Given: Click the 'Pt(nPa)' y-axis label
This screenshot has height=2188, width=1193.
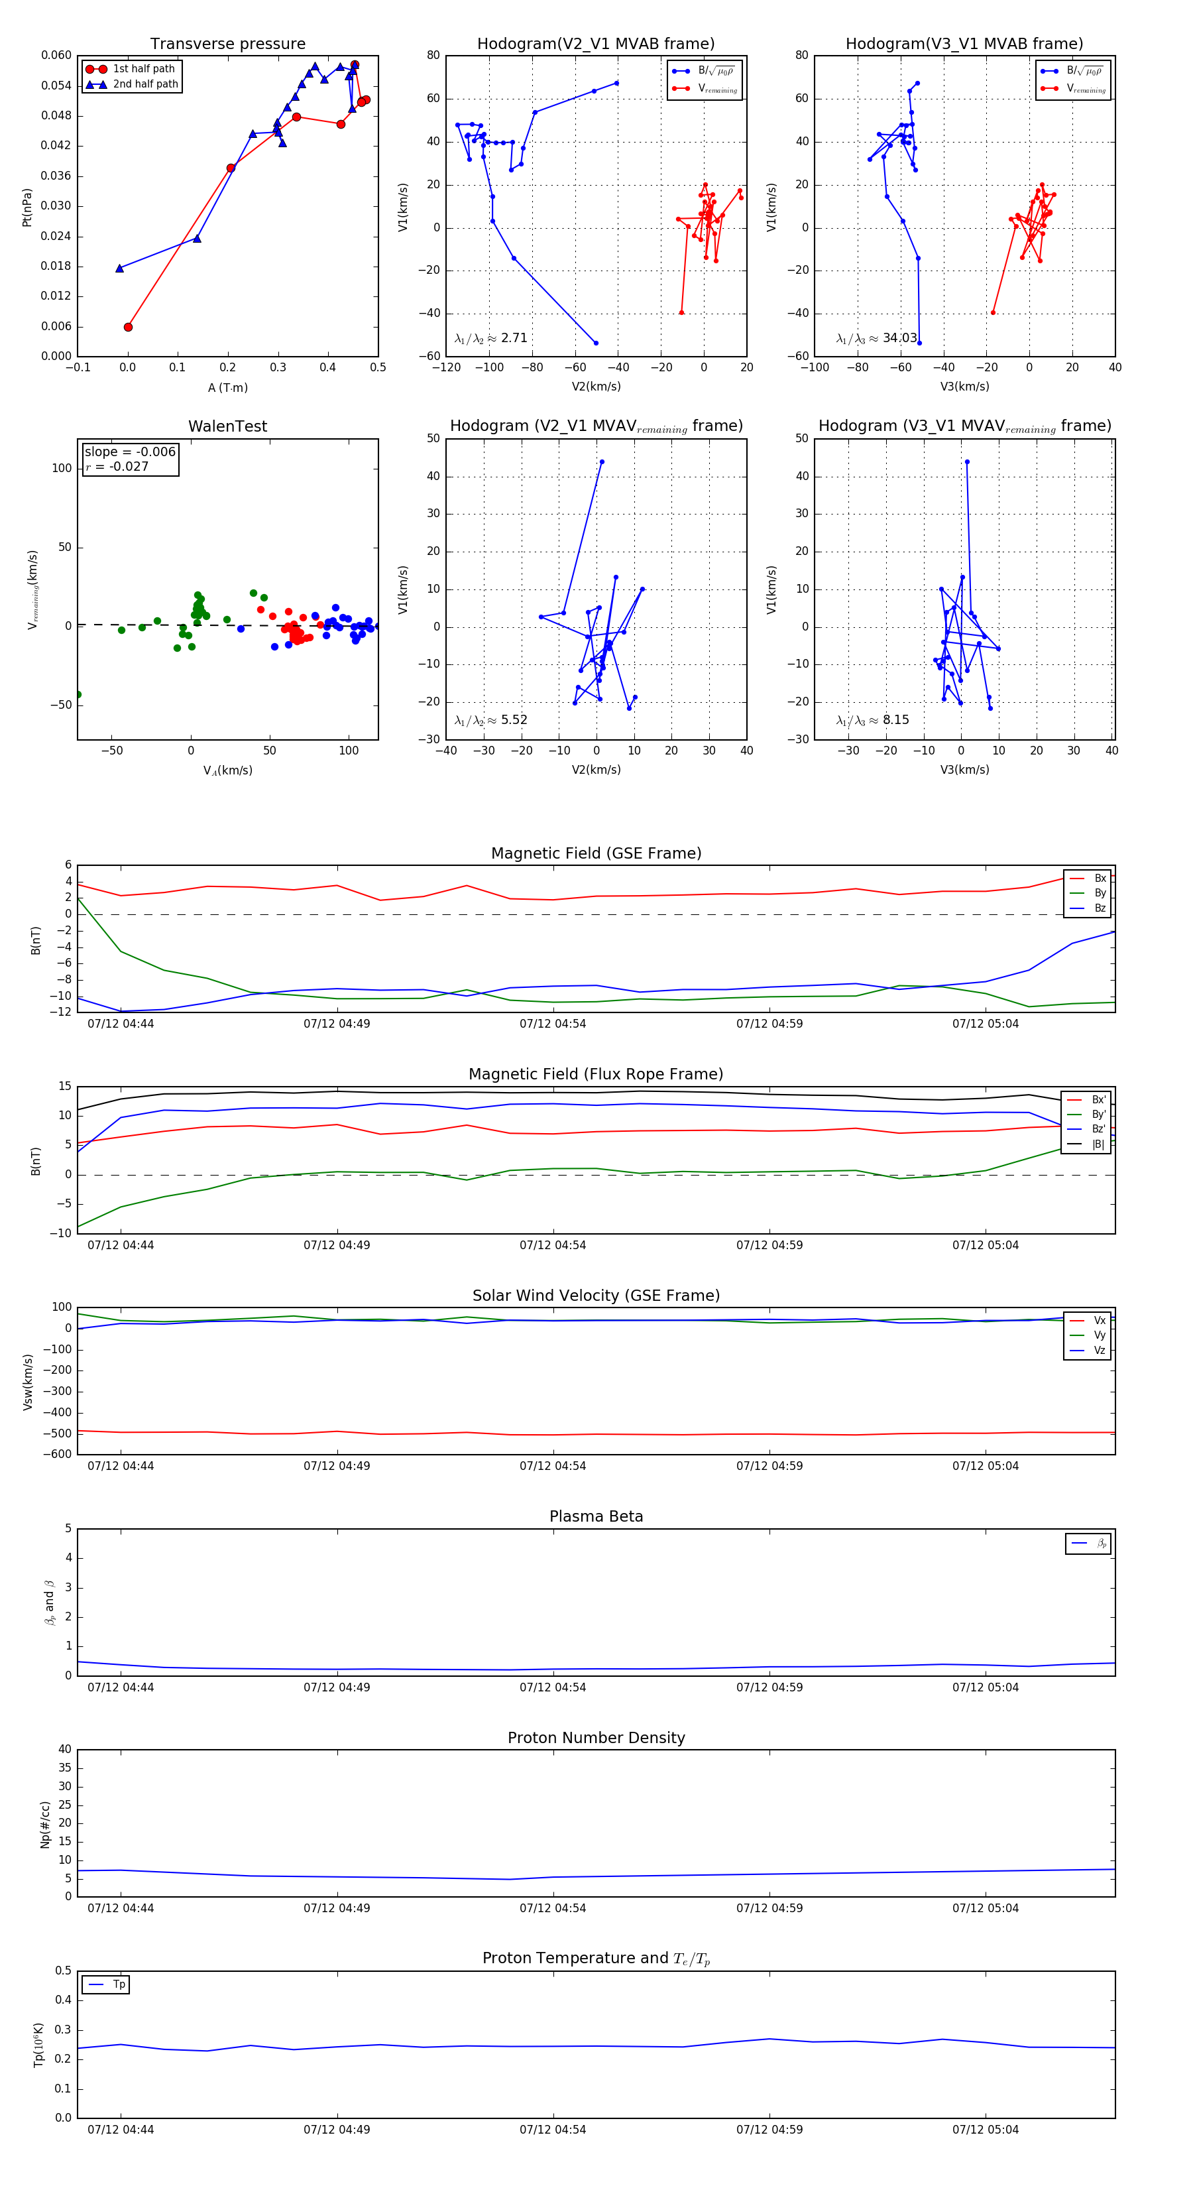Looking at the screenshot, I should pos(27,206).
